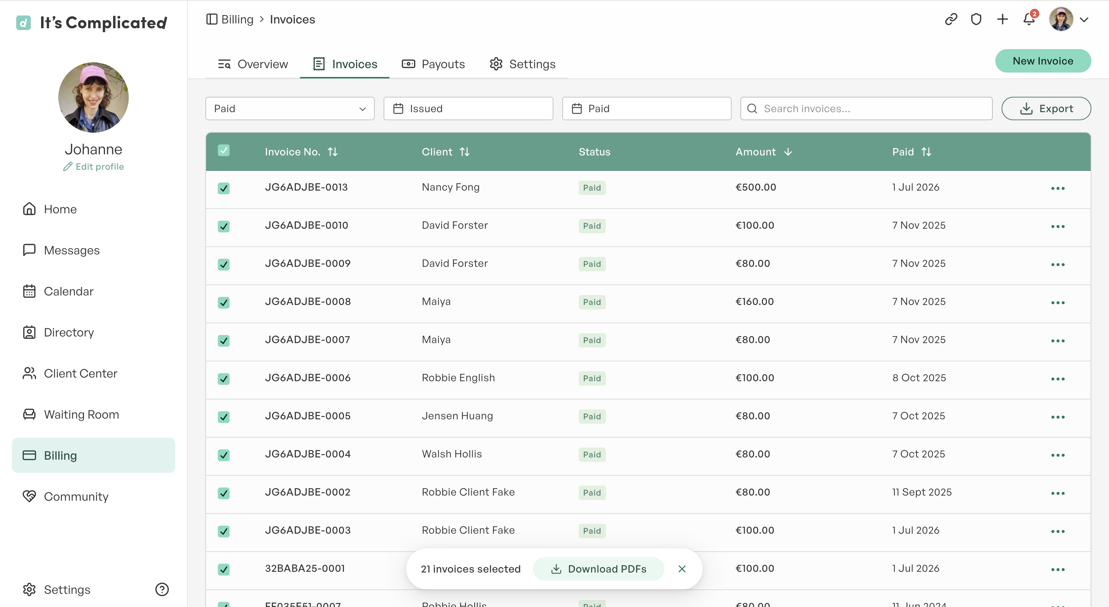Open the user avatar menu chevron

[1084, 20]
